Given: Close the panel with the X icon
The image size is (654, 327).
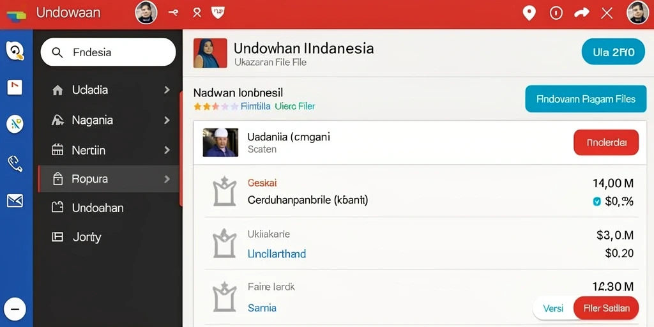Looking at the screenshot, I should pyautogui.click(x=607, y=14).
